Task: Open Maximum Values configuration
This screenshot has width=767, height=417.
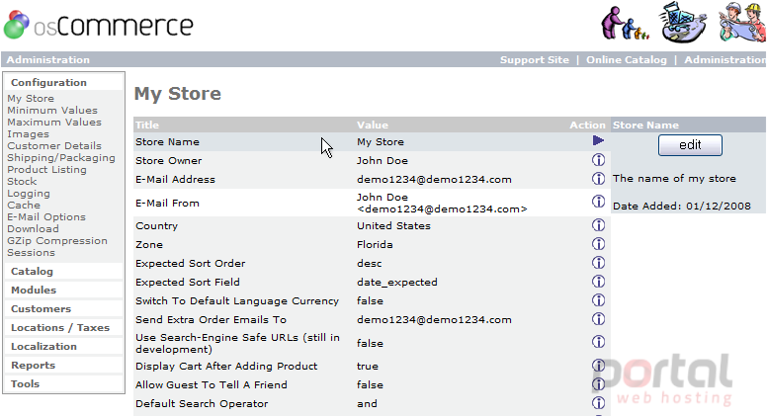Action: (54, 123)
